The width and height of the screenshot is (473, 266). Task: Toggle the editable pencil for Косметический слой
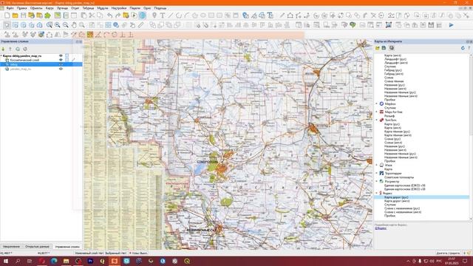(x=73, y=60)
